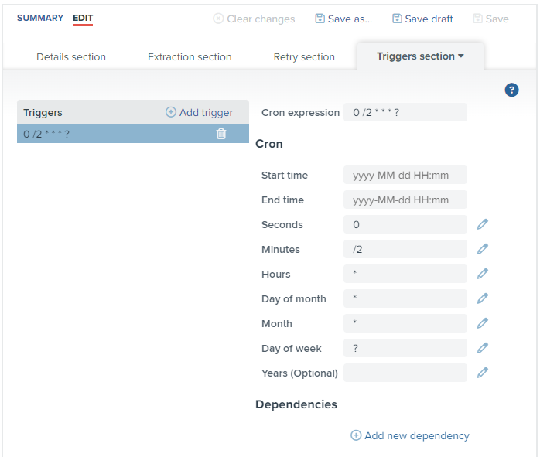
Task: Click Save as... button
Action: click(343, 19)
